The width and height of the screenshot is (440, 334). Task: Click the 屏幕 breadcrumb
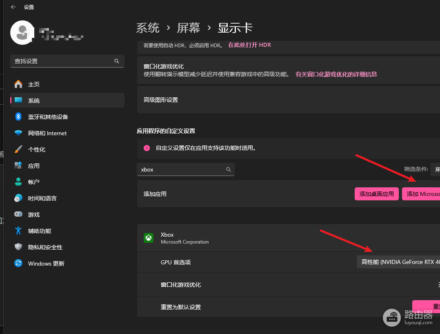pos(188,28)
